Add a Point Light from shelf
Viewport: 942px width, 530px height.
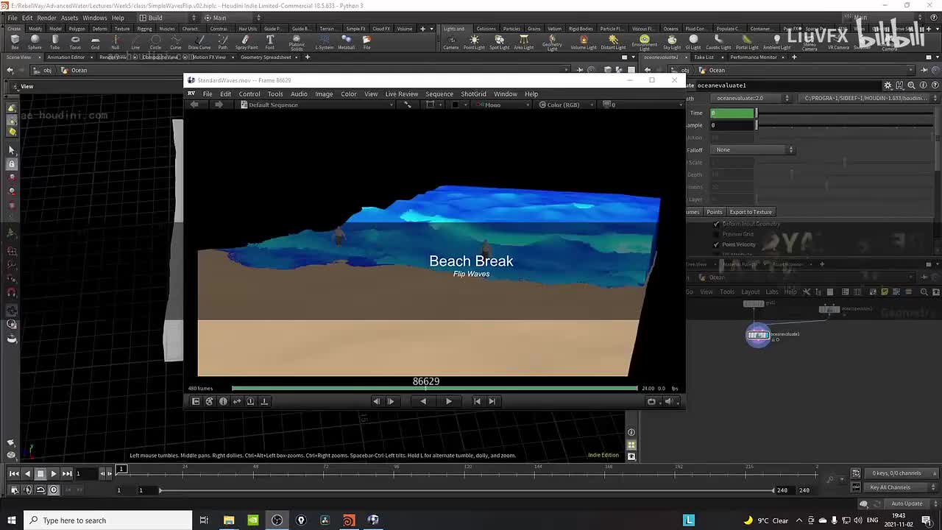(474, 41)
